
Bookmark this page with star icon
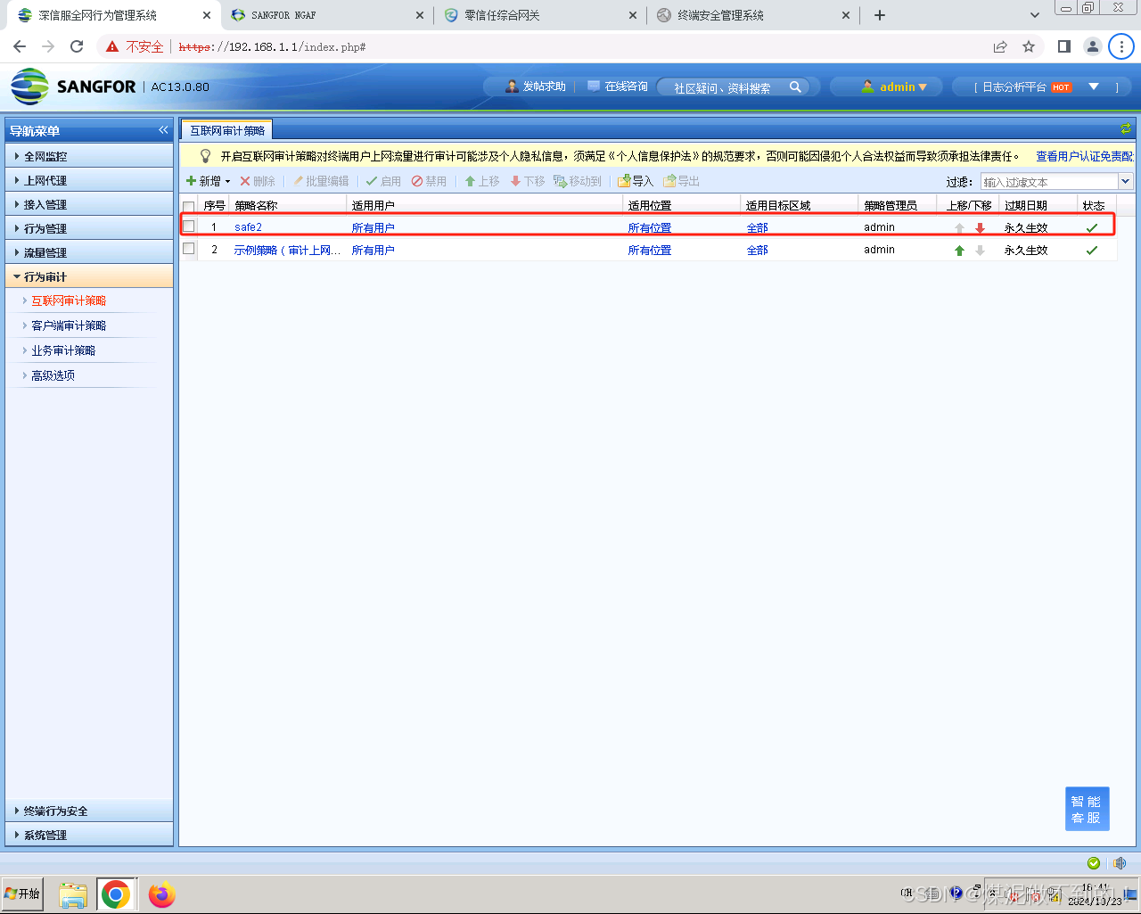(x=1029, y=46)
